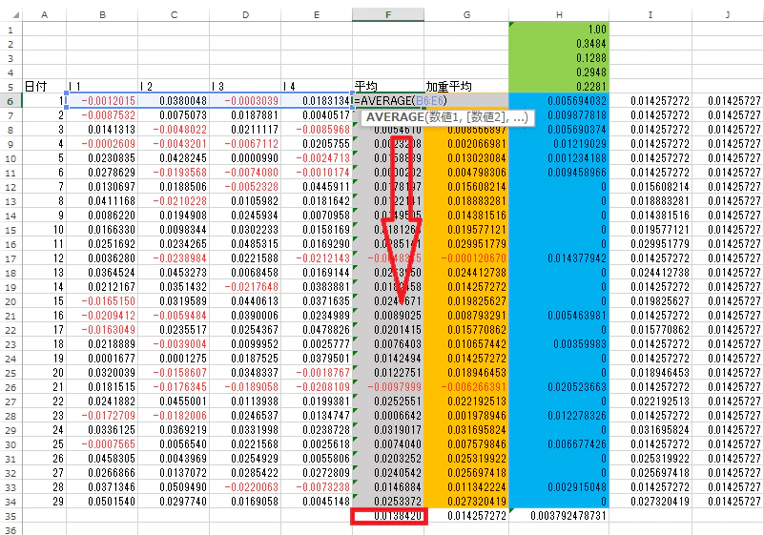Click gray cell containing 0.0319017
The width and height of the screenshot is (764, 535).
tap(388, 430)
